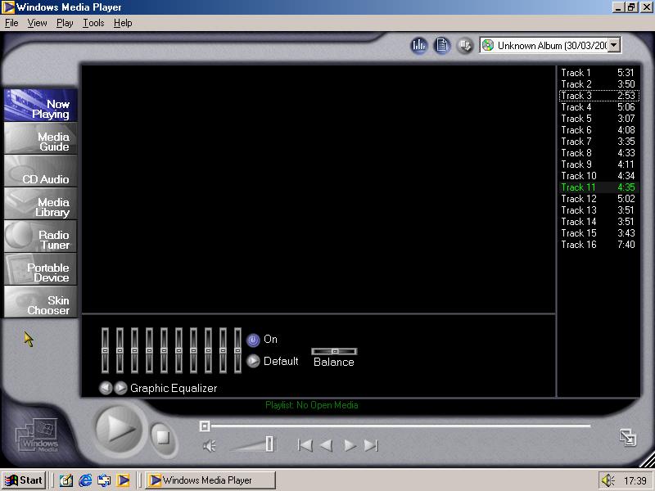655x491 pixels.
Task: Show the next settings view arrow
Action: click(120, 389)
